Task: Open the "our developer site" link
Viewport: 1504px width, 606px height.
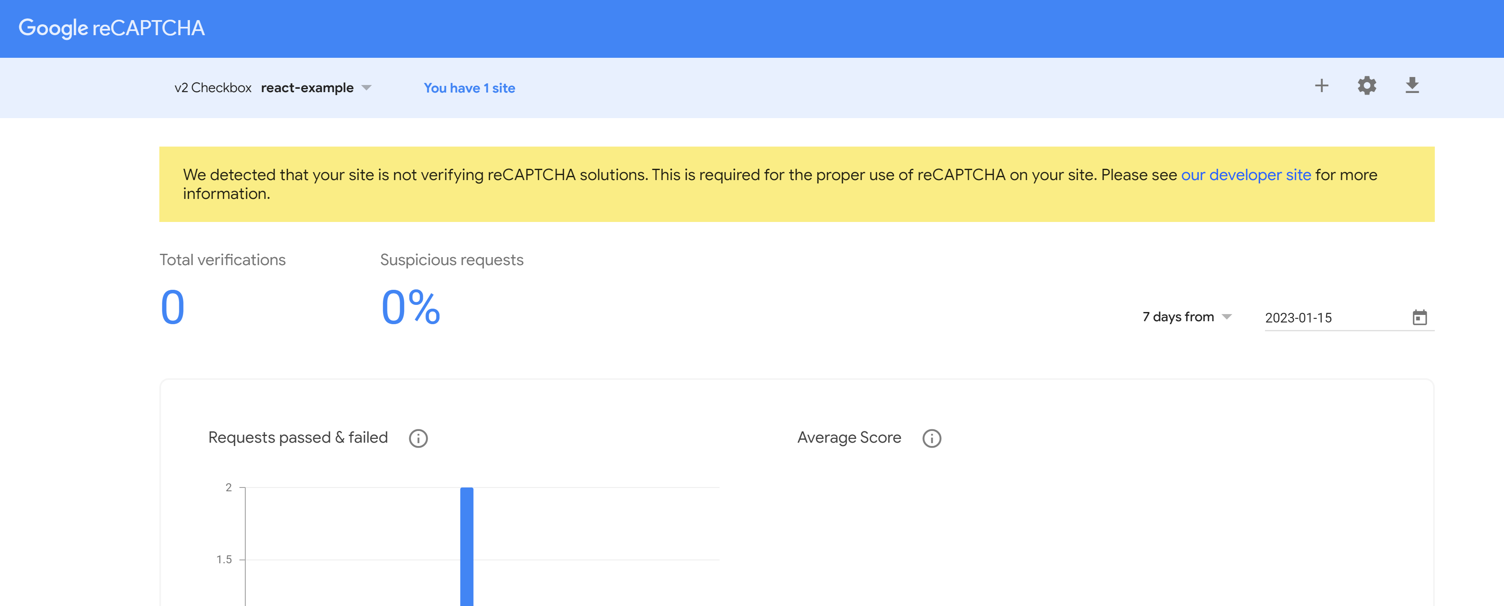Action: 1246,175
